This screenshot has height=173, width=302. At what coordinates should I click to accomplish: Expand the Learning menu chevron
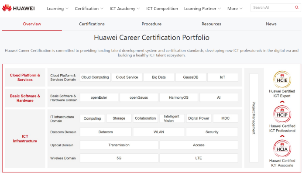(x=67, y=9)
